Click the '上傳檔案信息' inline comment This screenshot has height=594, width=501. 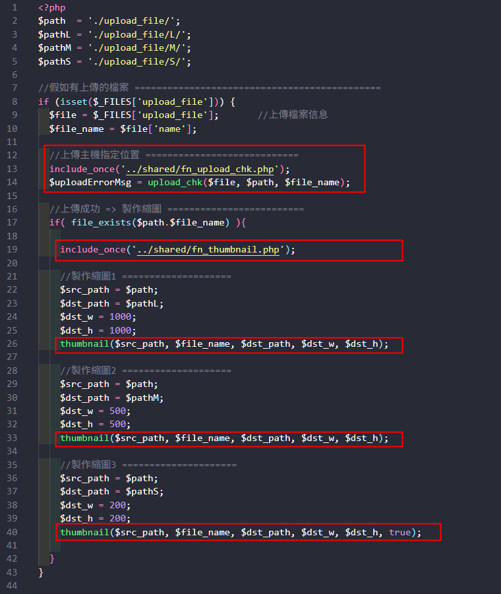292,115
